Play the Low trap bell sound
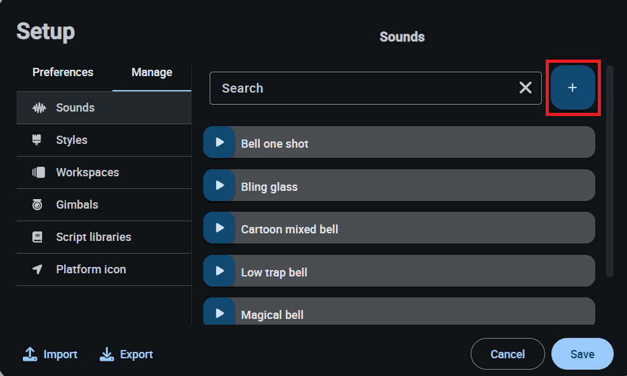This screenshot has height=376, width=627. point(219,271)
